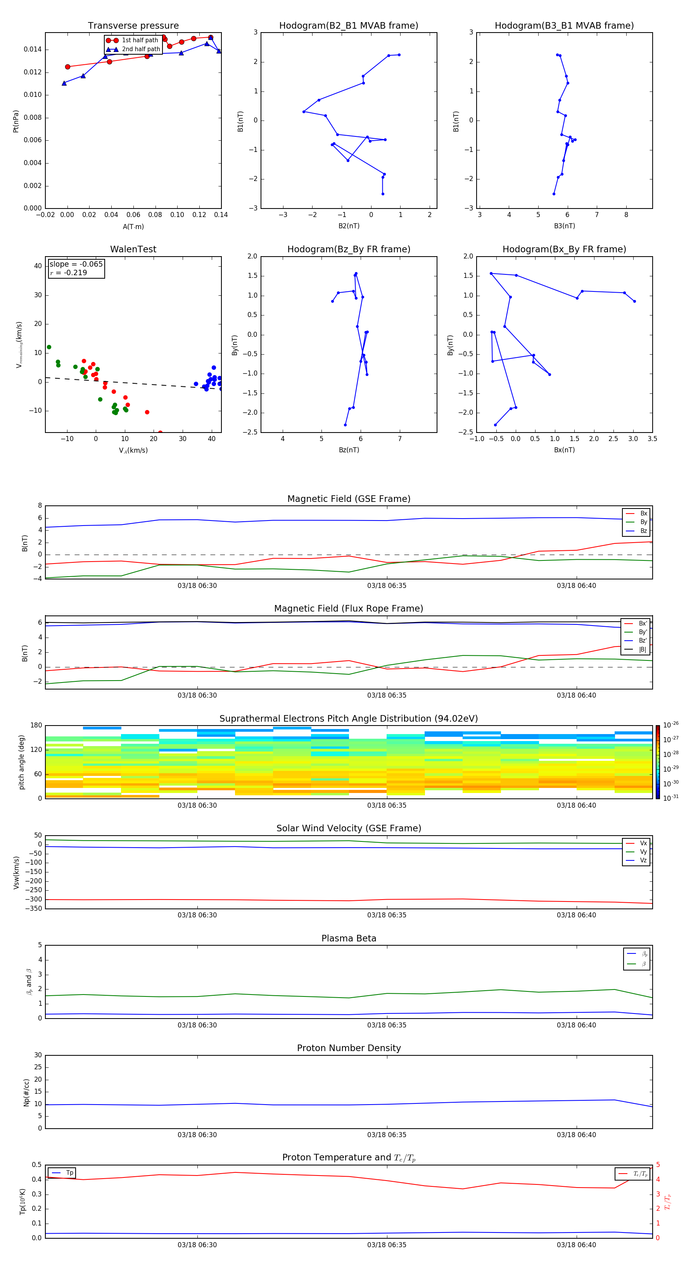This screenshot has height=1279, width=698.
Task: Click the 'Hodogram(B2_B1 MVAB frame)' title
Action: (349, 26)
